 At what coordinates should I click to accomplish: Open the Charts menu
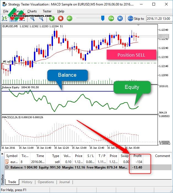32,11
